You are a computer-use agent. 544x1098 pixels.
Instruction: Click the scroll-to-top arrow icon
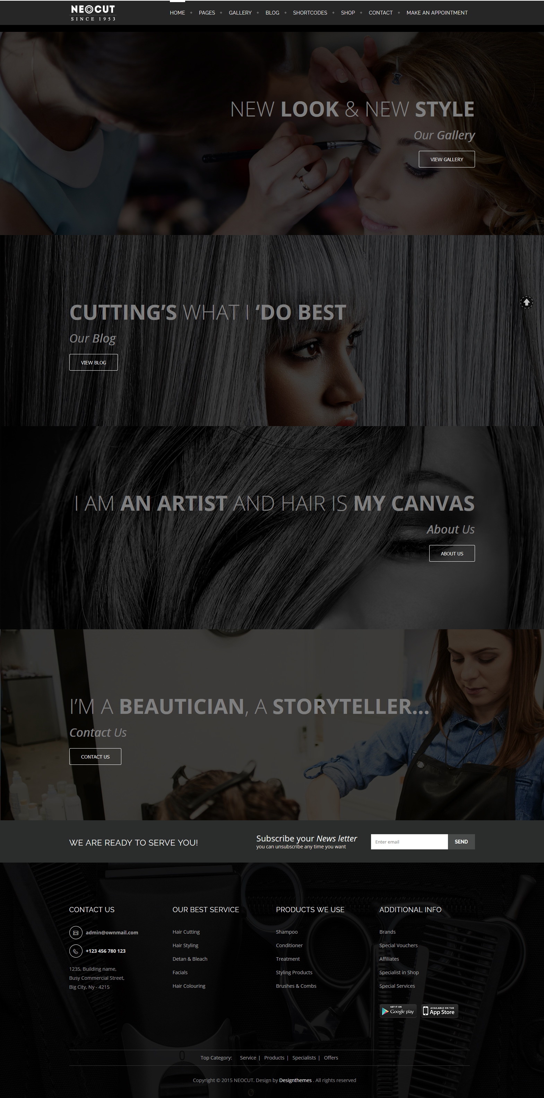(526, 302)
